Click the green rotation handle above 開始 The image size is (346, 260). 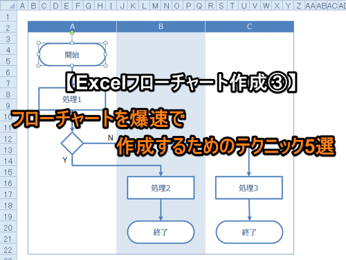coord(72,33)
